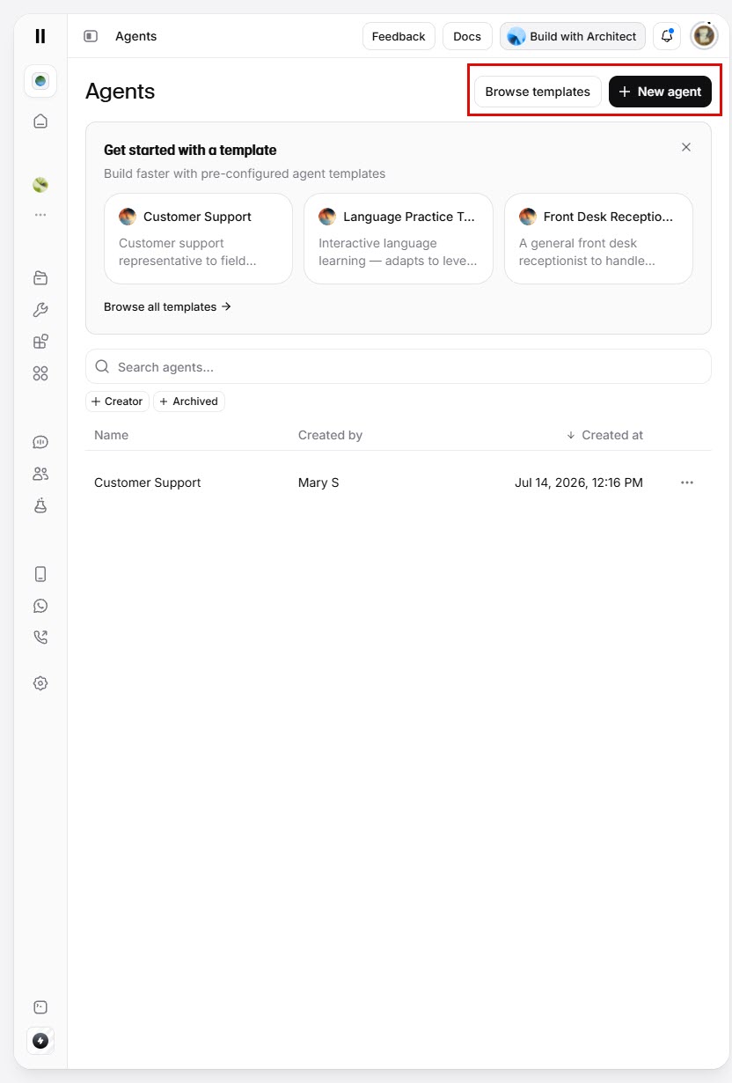Click the ElevenLabs logo in the sidebar
732x1083 pixels.
40,36
